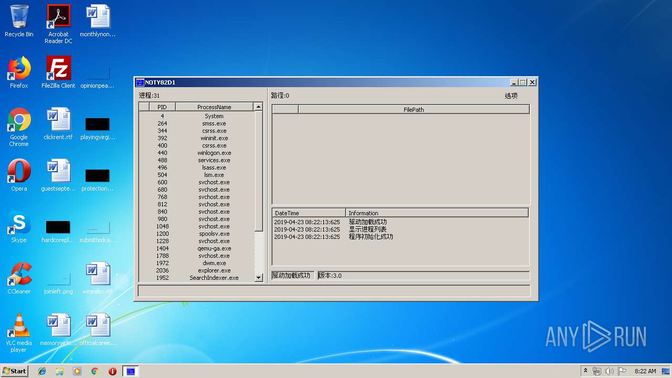Launch Firefox from the desktop
Screen dimensions: 672x378
pos(19,72)
